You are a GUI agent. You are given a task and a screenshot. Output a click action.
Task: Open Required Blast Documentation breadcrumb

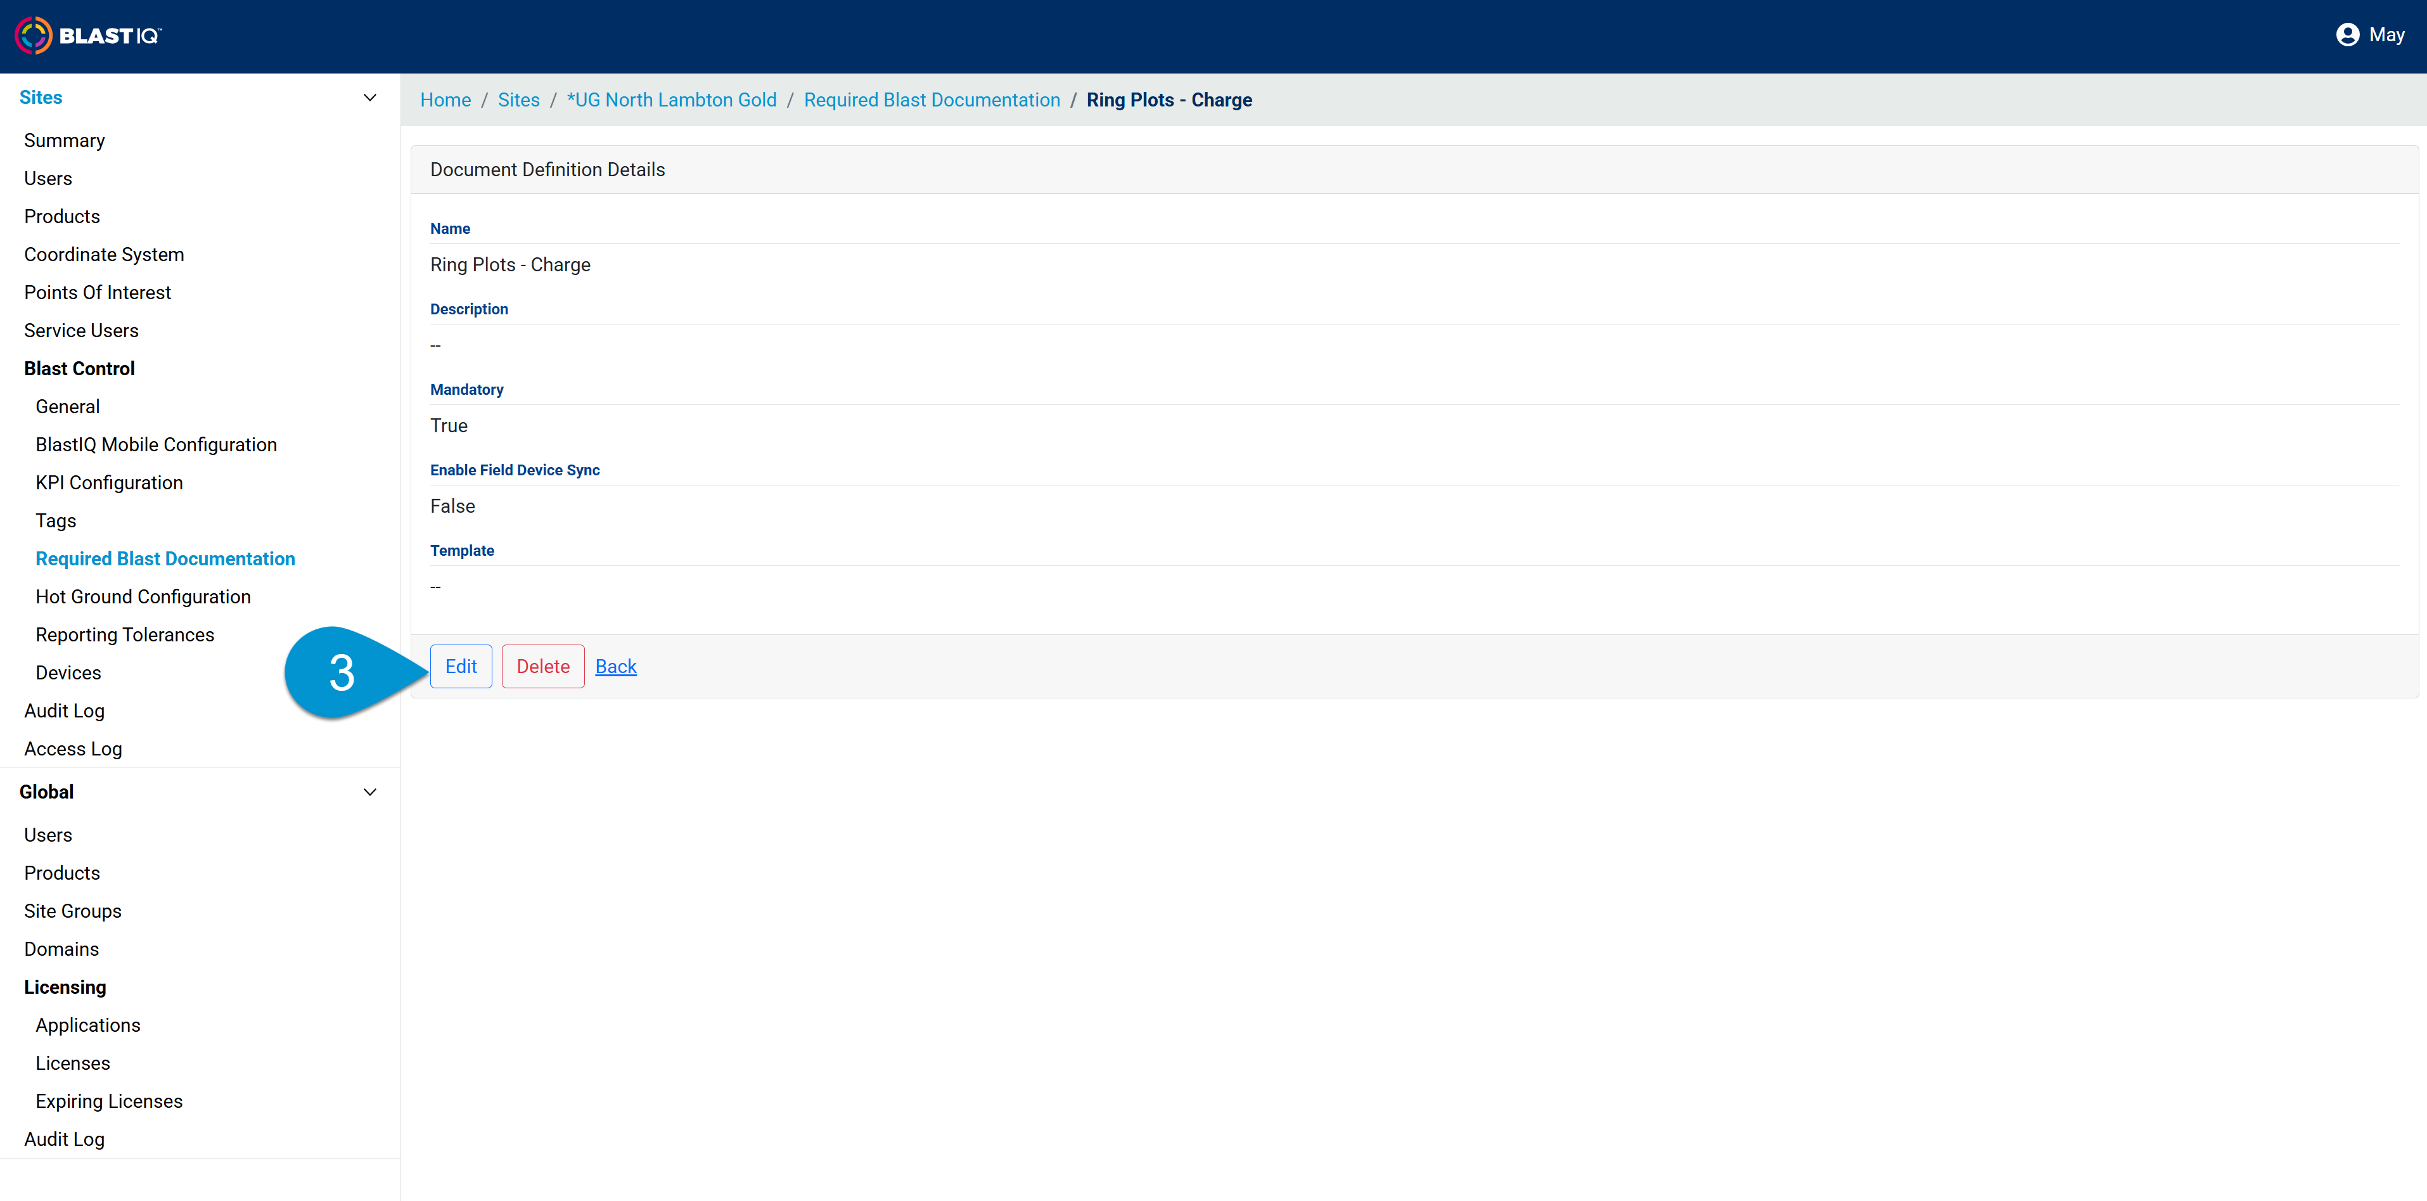click(932, 100)
